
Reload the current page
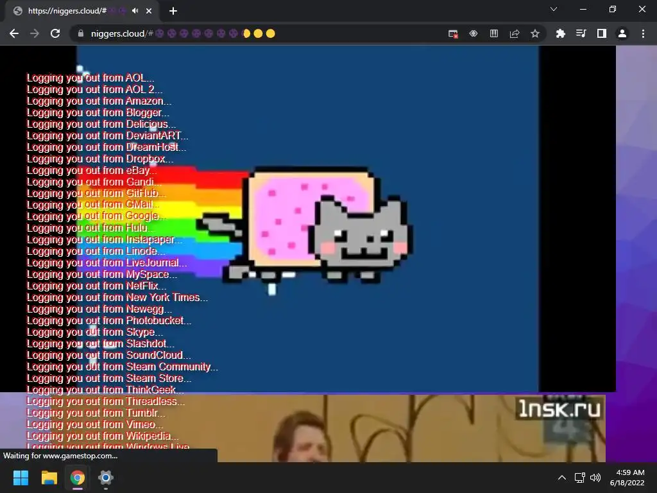55,33
